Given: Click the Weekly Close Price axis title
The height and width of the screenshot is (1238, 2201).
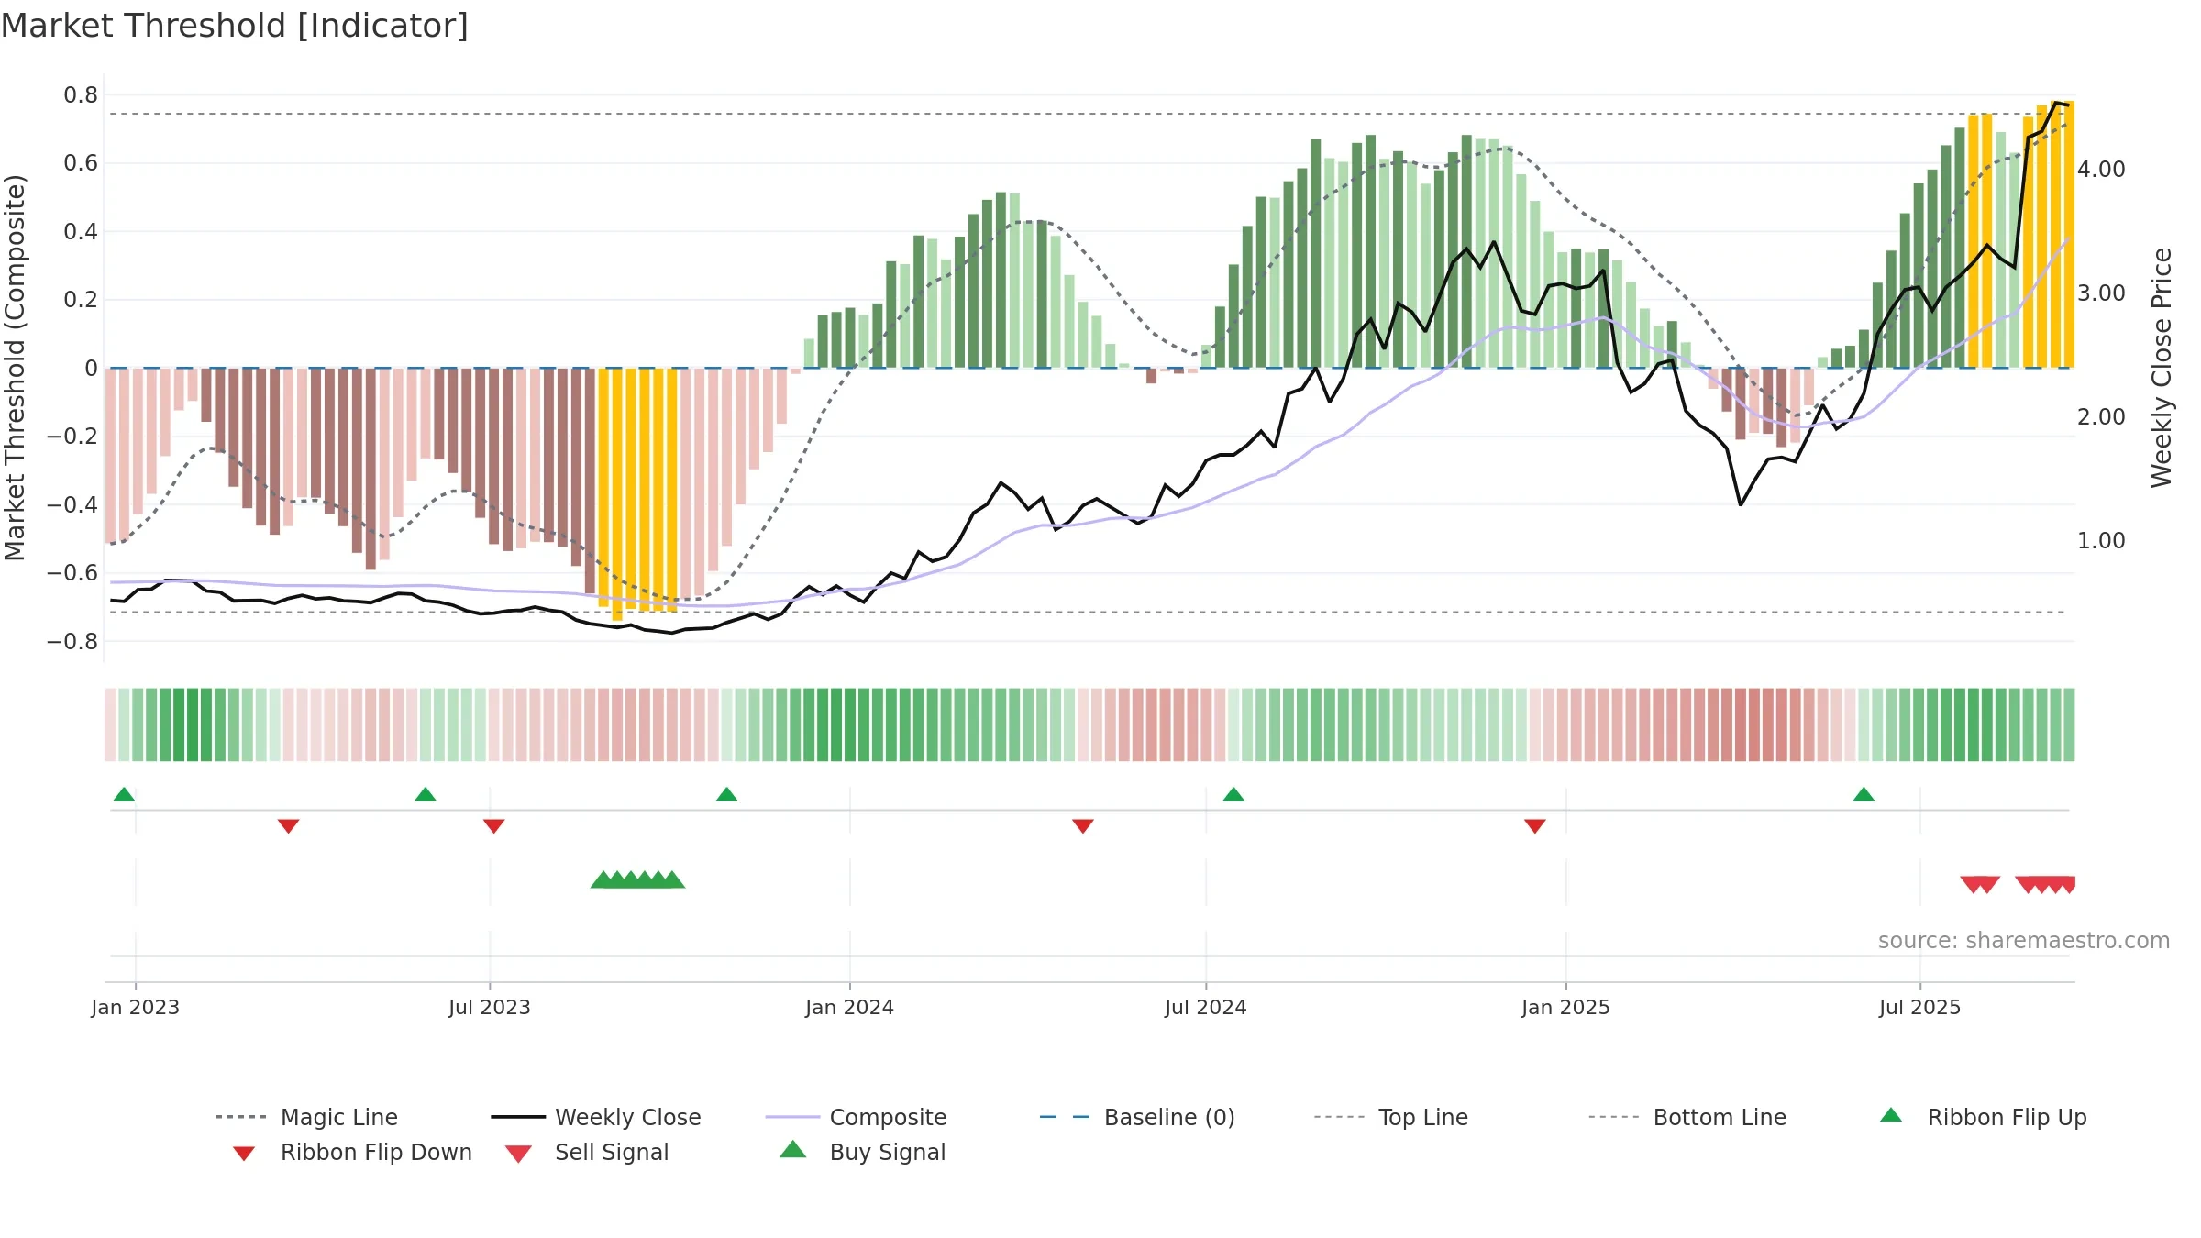Looking at the screenshot, I should [x=2162, y=368].
